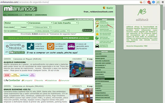Open the Motor category dropdown
Image resolution: width=165 pixels, height=103 pixels.
coord(16,23)
